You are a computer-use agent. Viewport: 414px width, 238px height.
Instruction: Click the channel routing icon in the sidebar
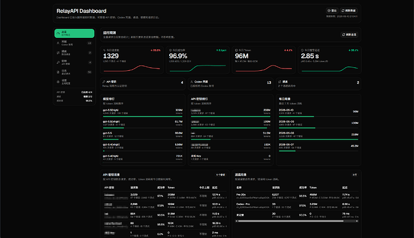click(58, 53)
